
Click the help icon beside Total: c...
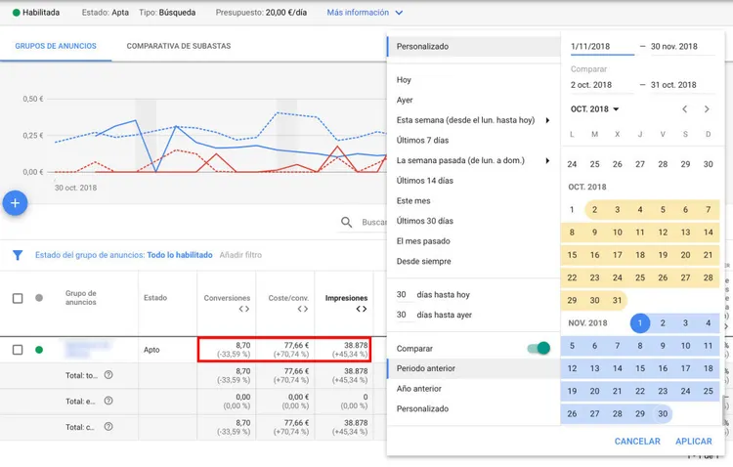(108, 426)
